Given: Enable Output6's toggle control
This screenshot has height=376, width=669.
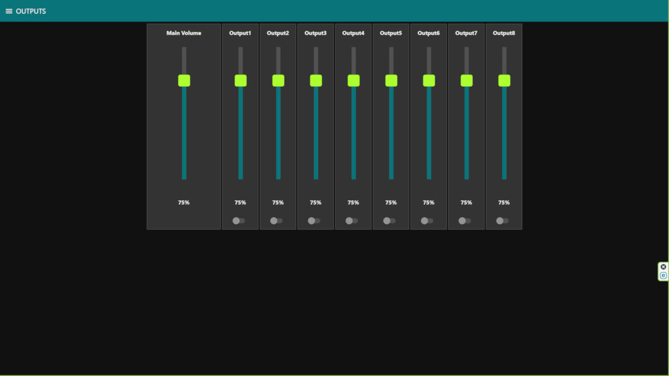Looking at the screenshot, I should click(x=428, y=221).
